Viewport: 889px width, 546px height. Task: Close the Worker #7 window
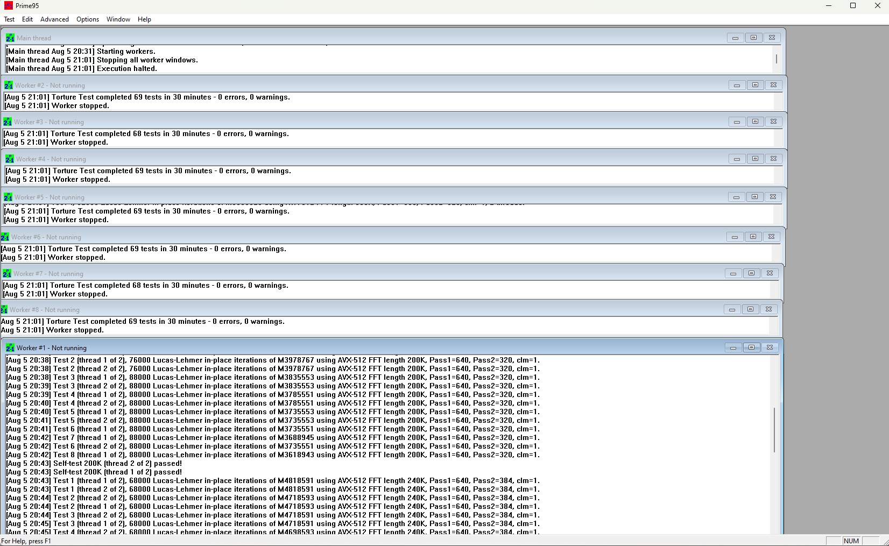(770, 273)
